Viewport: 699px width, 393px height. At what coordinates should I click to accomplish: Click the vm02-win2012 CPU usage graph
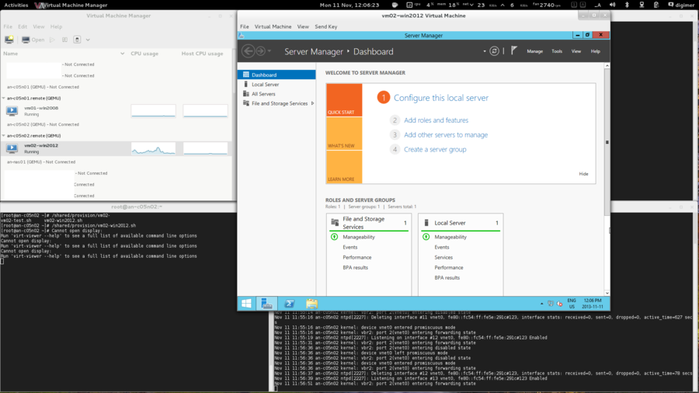(x=153, y=148)
